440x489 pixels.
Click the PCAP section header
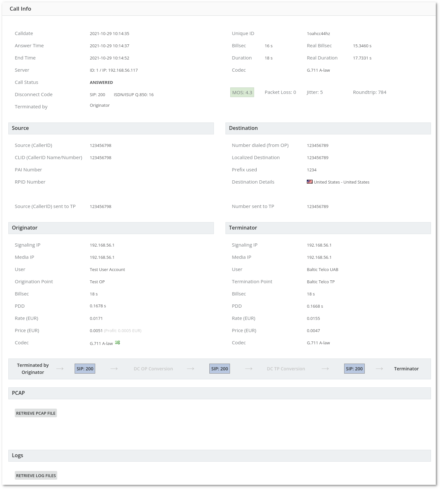pyautogui.click(x=18, y=393)
